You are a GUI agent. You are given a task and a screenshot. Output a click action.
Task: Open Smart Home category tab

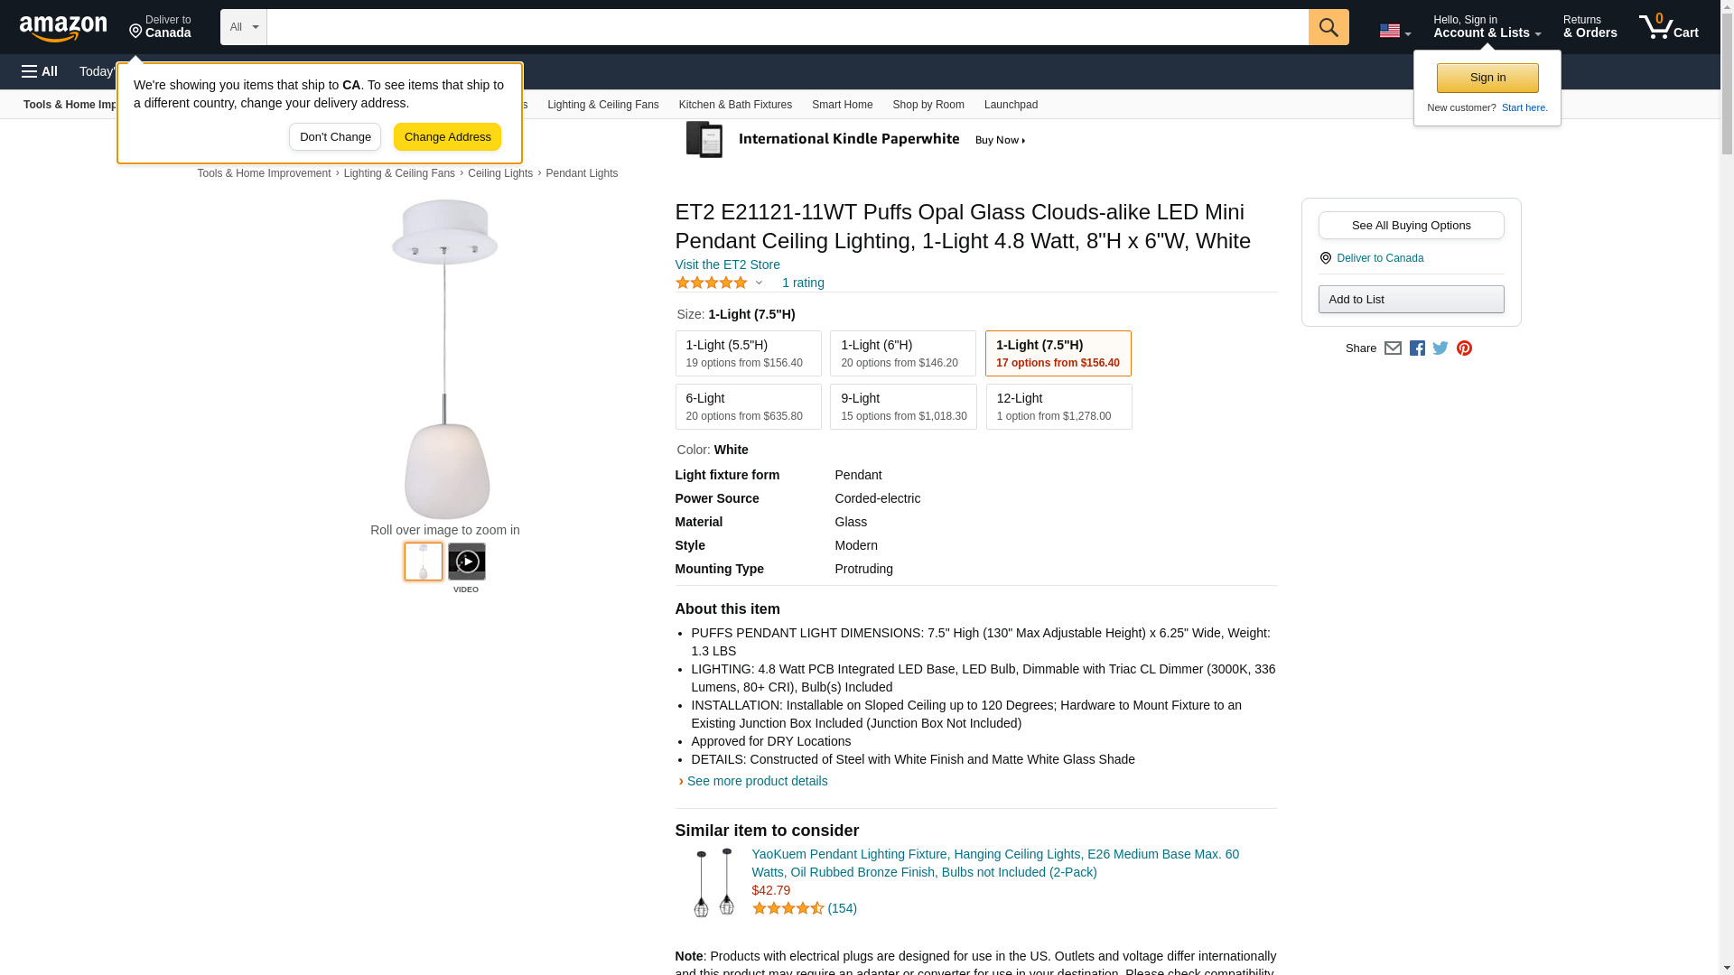(x=842, y=105)
